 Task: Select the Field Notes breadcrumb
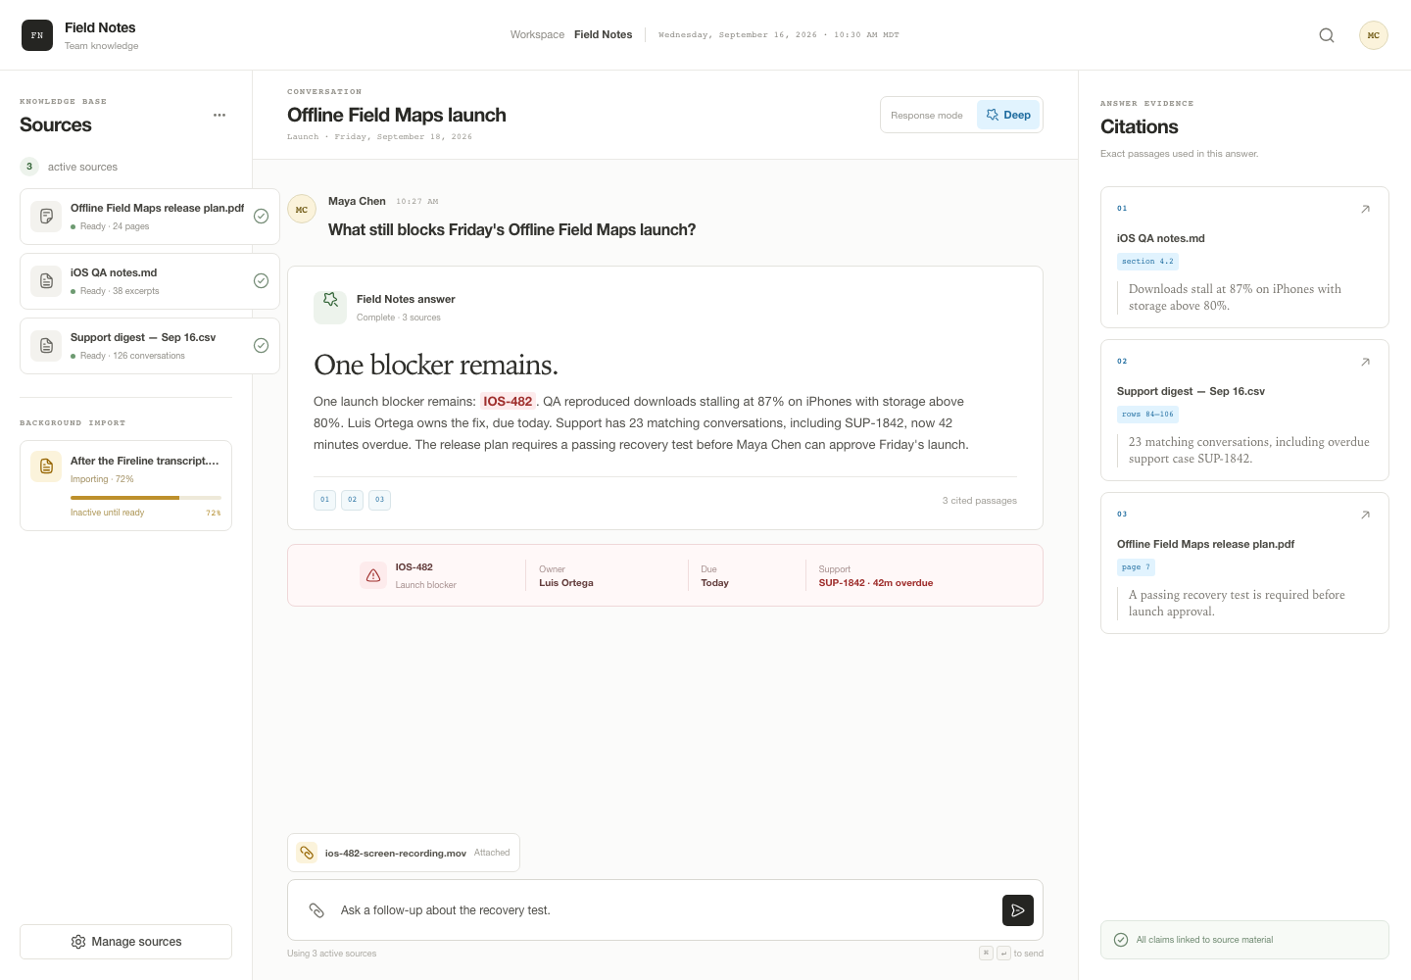[x=603, y=34]
